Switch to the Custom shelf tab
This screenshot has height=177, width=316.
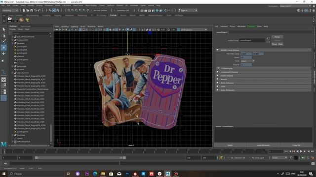pos(113,15)
